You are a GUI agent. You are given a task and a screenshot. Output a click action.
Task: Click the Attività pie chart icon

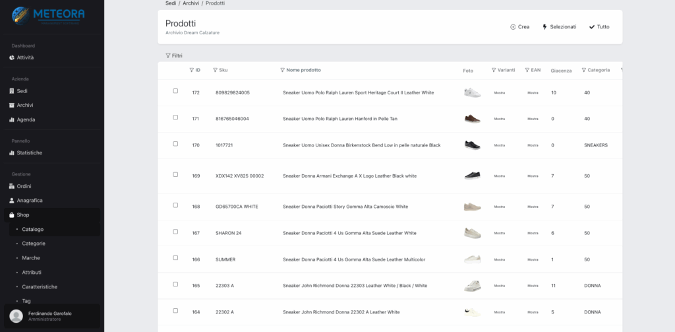tap(12, 57)
